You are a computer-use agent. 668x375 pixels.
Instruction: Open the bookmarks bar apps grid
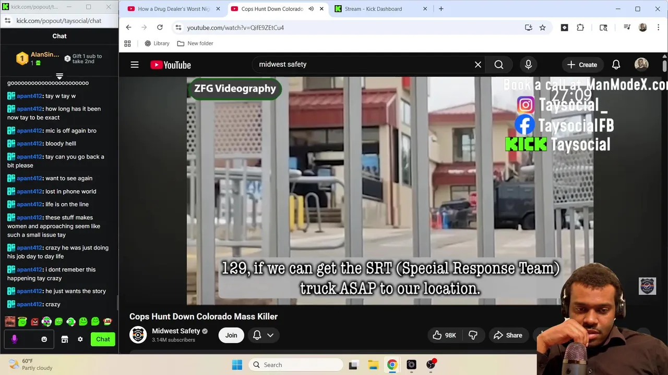coord(127,44)
